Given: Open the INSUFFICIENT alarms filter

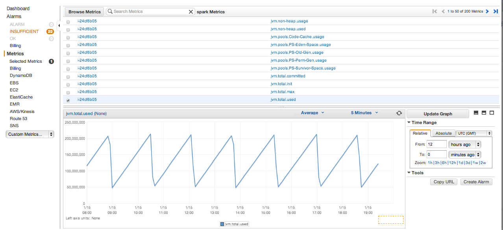Looking at the screenshot, I should [x=24, y=31].
